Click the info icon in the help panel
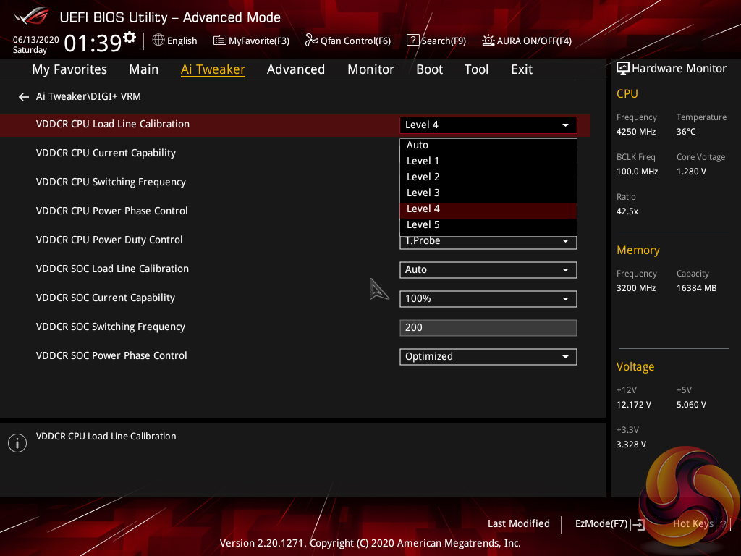 tap(17, 443)
